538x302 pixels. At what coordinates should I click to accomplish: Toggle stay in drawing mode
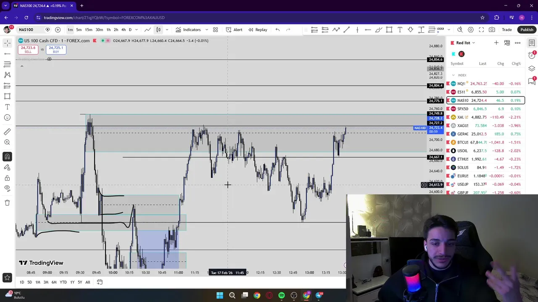(7, 167)
